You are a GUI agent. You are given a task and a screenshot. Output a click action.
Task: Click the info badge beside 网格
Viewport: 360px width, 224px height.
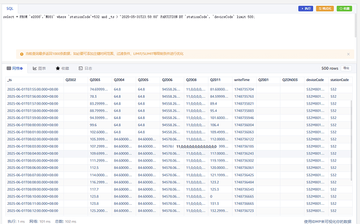pyautogui.click(x=21, y=68)
